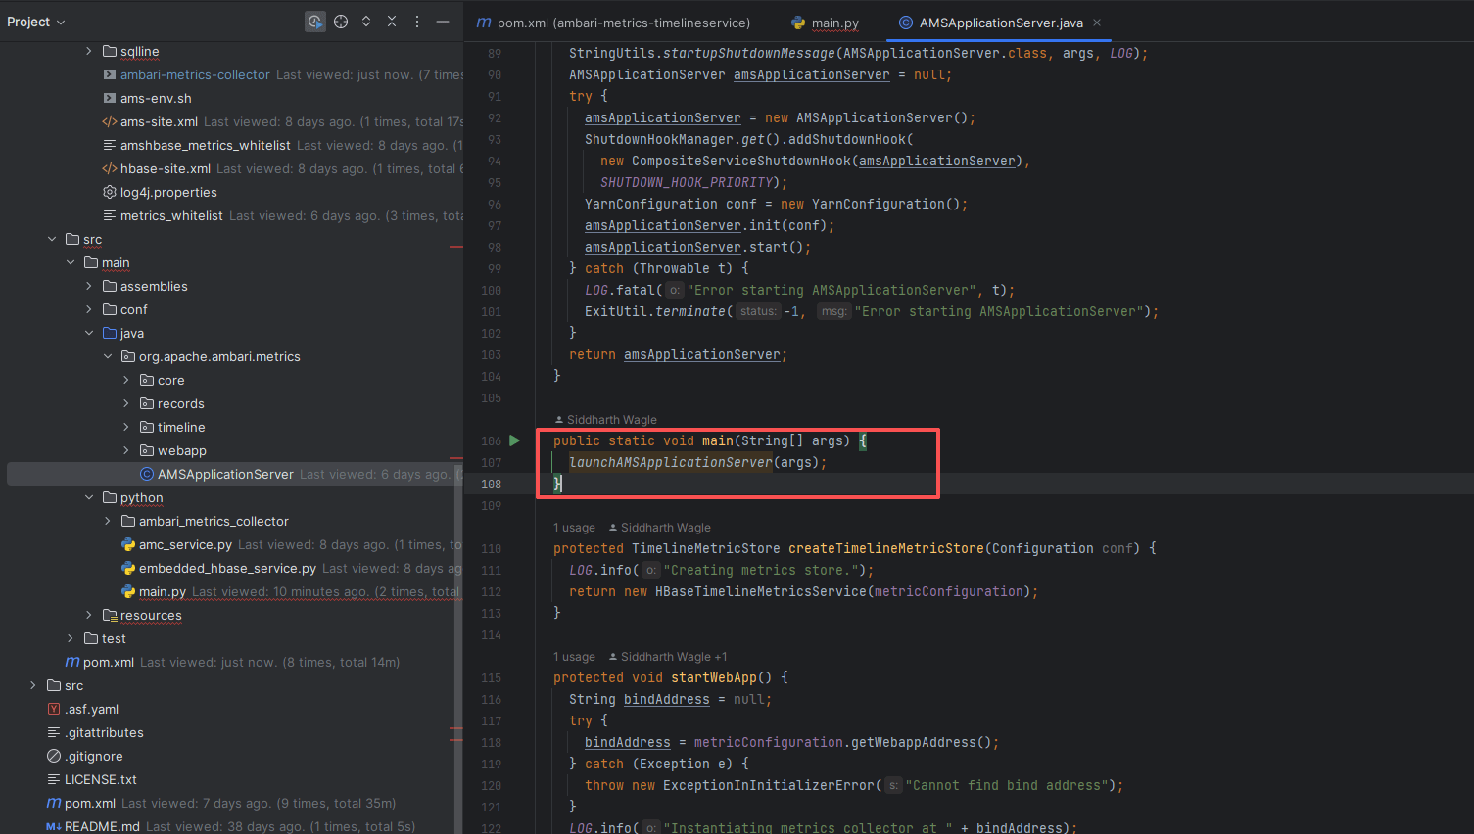Expand the sqlline folder
This screenshot has height=834, width=1474.
tap(89, 51)
